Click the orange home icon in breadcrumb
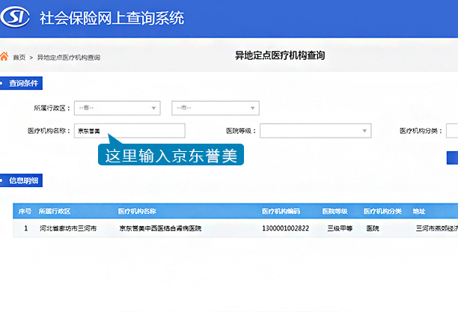Screen dimensions: 458x312 (x=4, y=56)
